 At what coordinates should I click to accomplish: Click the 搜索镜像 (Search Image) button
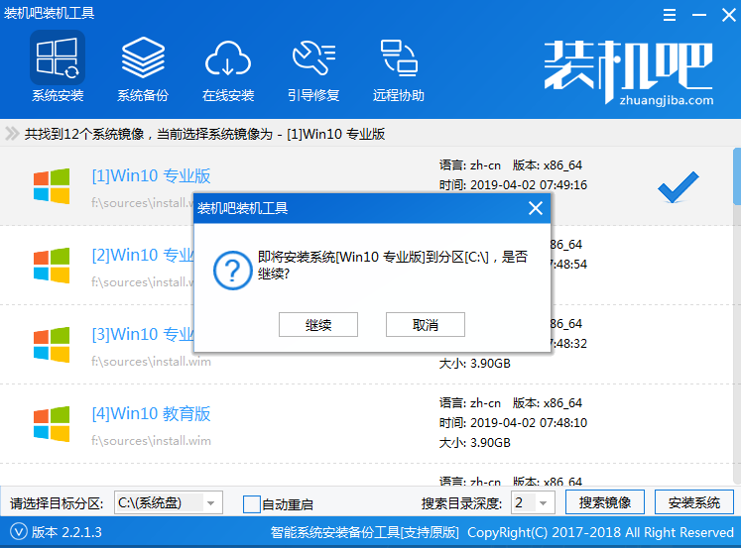(x=604, y=502)
